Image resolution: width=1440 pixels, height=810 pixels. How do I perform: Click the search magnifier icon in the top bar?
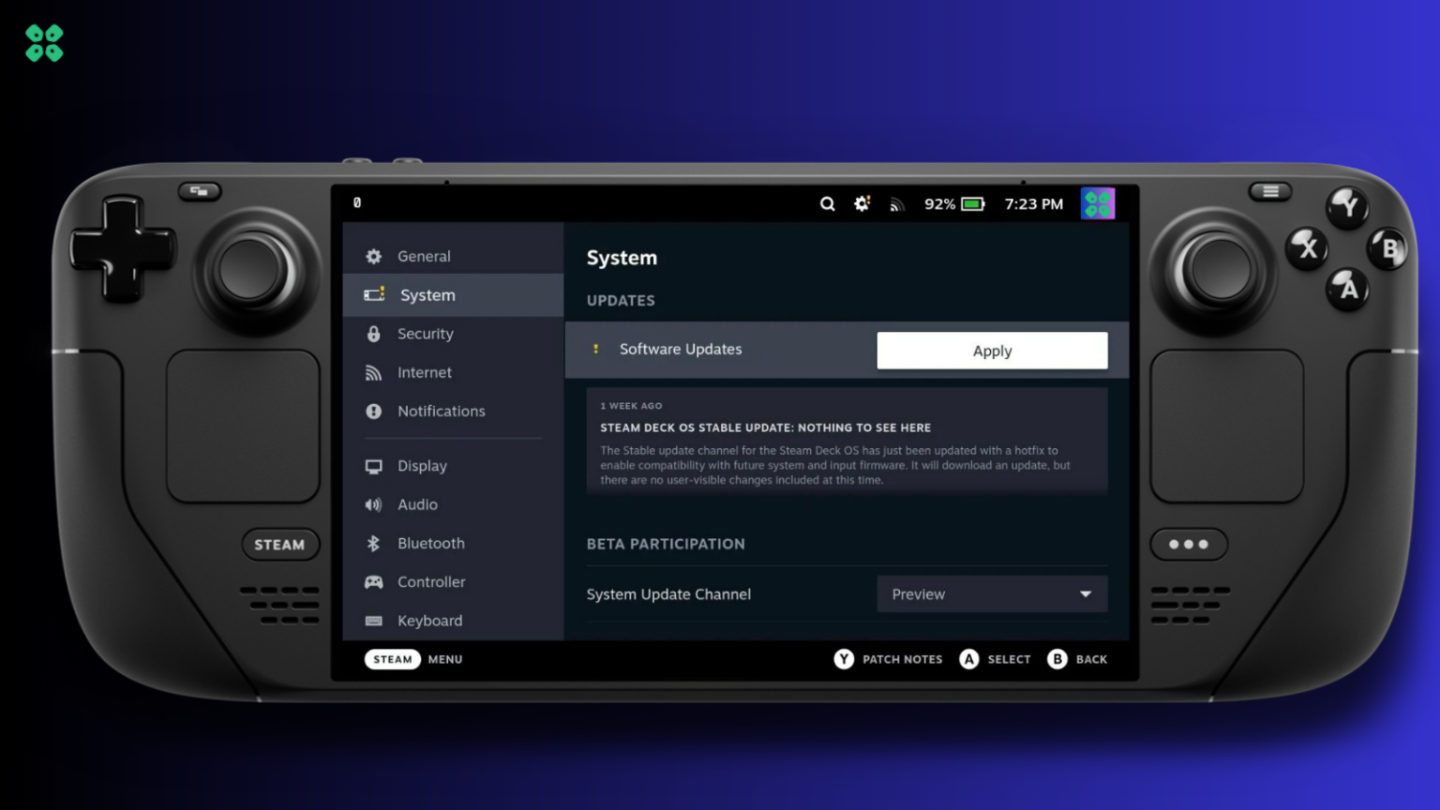827,204
